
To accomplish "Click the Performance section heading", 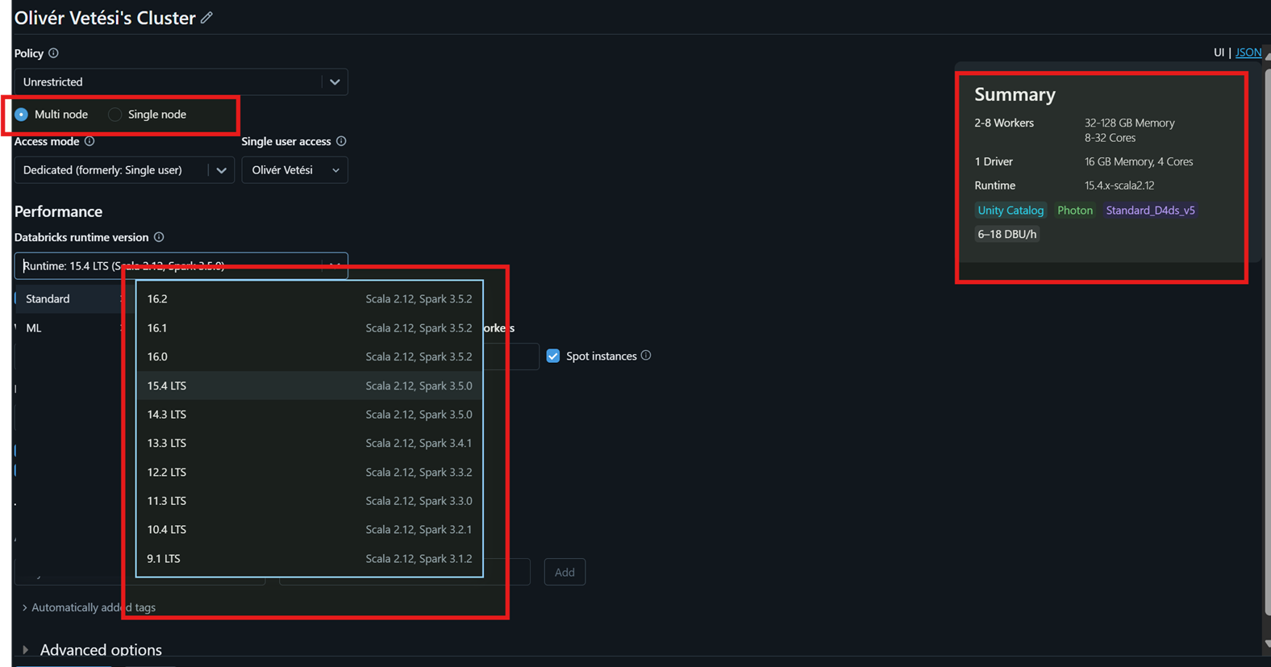I will point(58,211).
